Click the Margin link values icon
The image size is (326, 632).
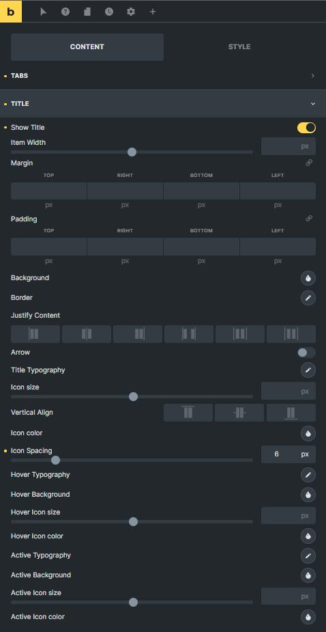coord(309,163)
